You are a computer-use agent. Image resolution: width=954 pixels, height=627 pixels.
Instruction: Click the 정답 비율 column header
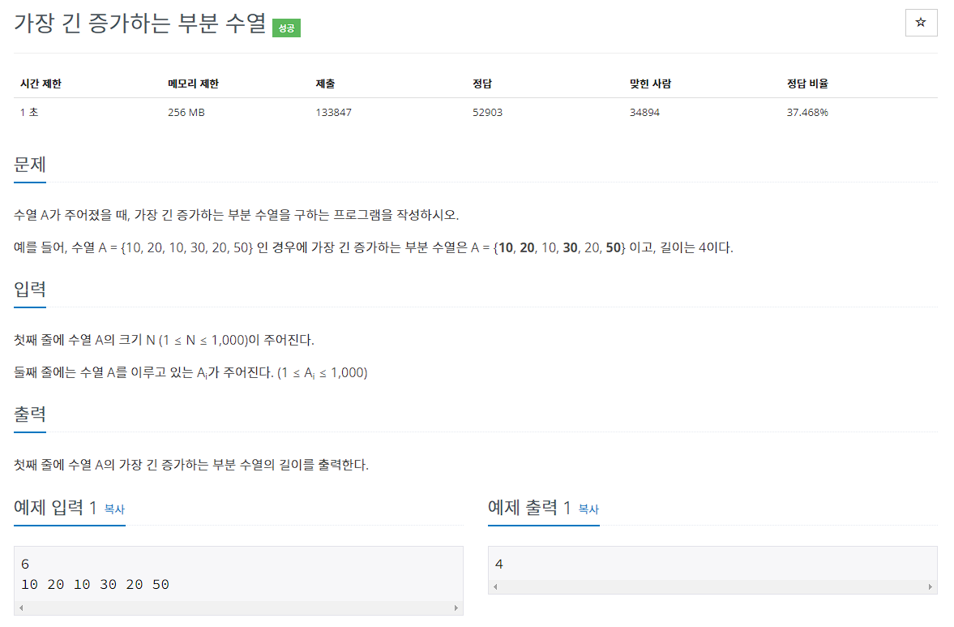point(807,84)
